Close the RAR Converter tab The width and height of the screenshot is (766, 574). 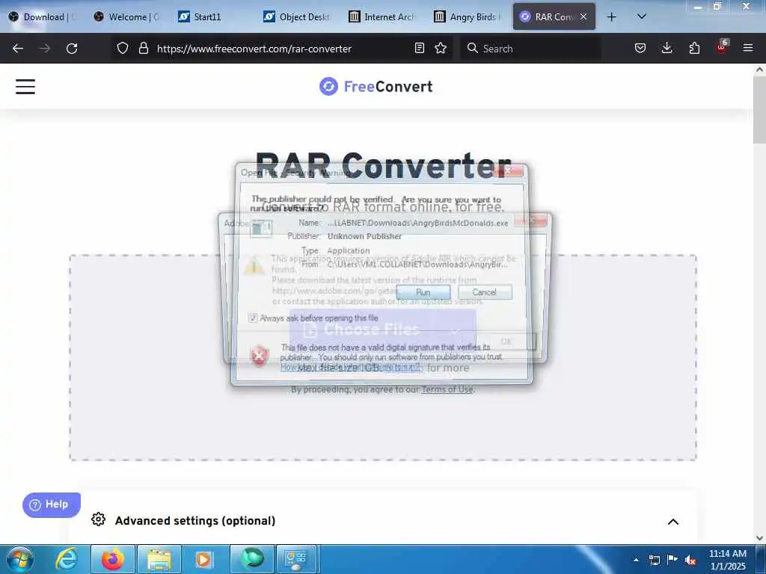(x=583, y=16)
